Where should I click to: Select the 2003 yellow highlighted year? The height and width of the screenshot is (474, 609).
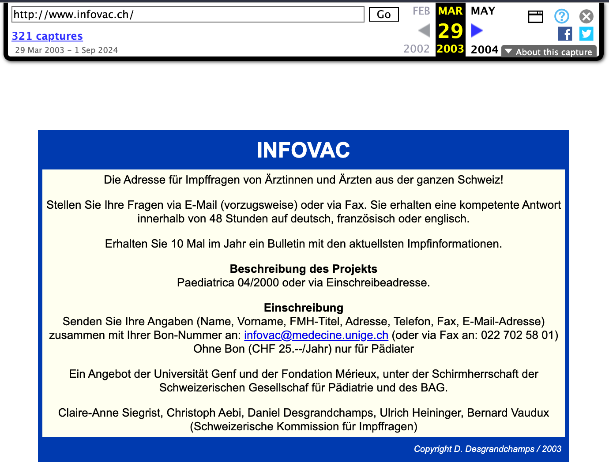tap(450, 49)
